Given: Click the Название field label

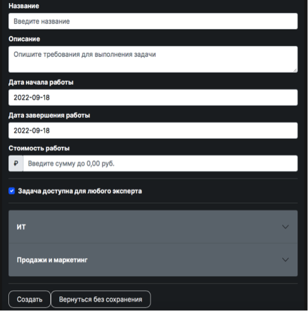Looking at the screenshot, I should click(24, 6).
